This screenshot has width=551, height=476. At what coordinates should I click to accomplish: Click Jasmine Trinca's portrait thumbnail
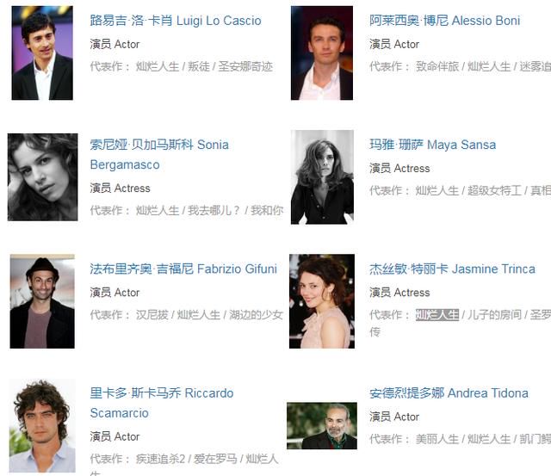click(x=322, y=301)
